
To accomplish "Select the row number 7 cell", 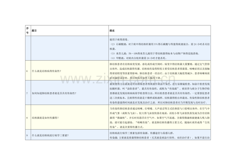I will tap(27, 93).
